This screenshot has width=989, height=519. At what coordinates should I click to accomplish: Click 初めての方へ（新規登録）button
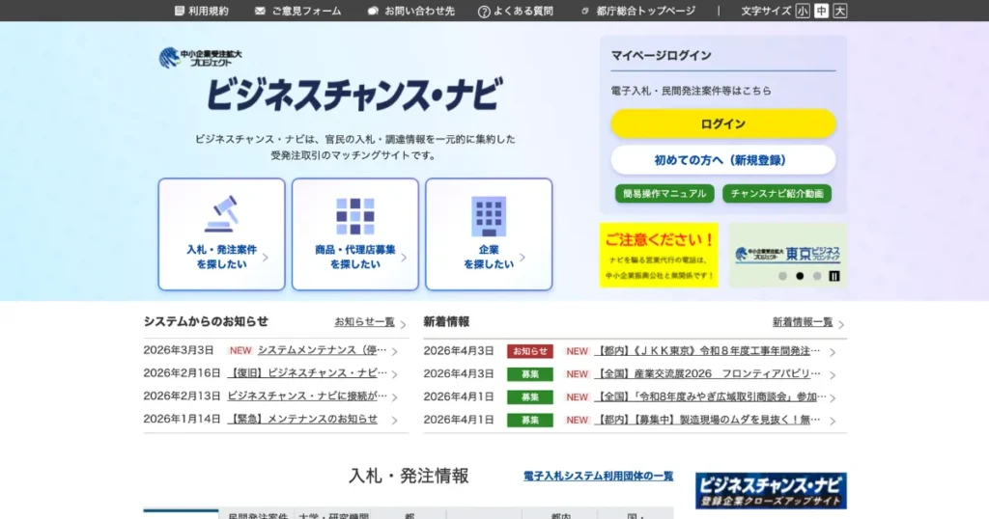pyautogui.click(x=723, y=160)
